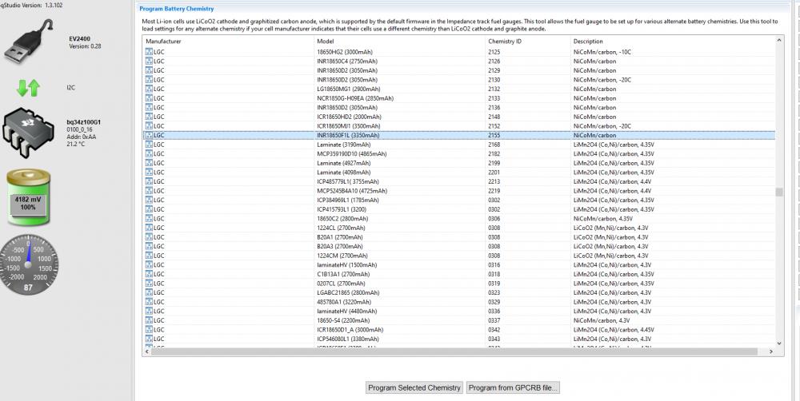Click the row icon for LGABC21865 (2800mAh)
This screenshot has height=401, width=800.
(x=149, y=293)
